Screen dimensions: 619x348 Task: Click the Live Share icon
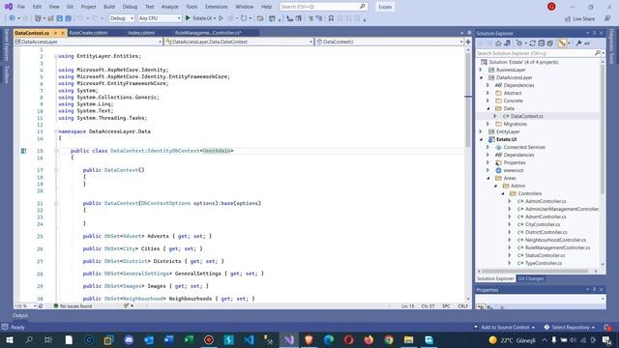click(579, 18)
